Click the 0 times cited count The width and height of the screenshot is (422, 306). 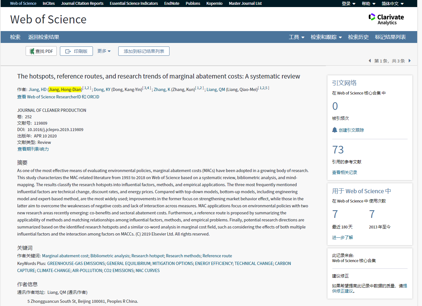coord(335,106)
